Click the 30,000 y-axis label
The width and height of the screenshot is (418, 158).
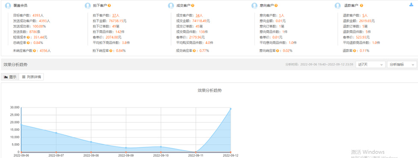pos(14,107)
